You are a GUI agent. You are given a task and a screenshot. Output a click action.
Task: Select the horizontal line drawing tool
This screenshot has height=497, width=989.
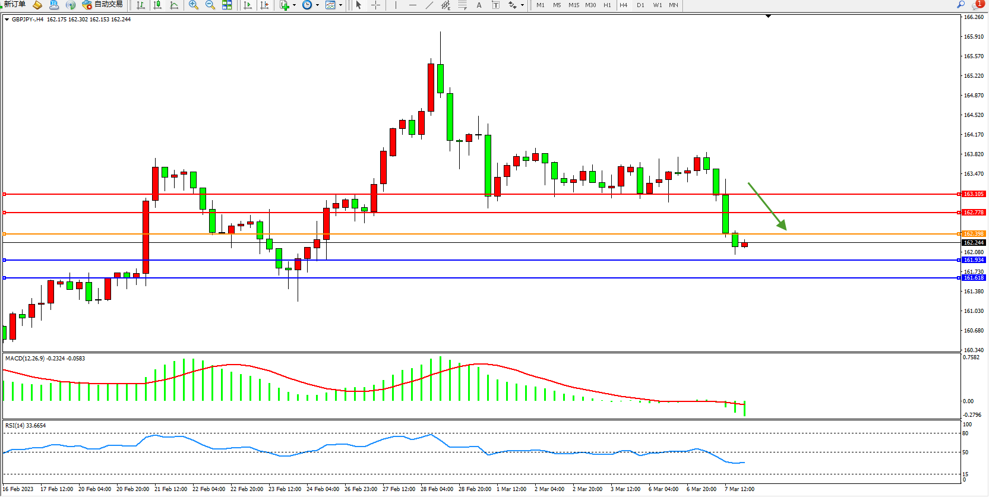(413, 5)
